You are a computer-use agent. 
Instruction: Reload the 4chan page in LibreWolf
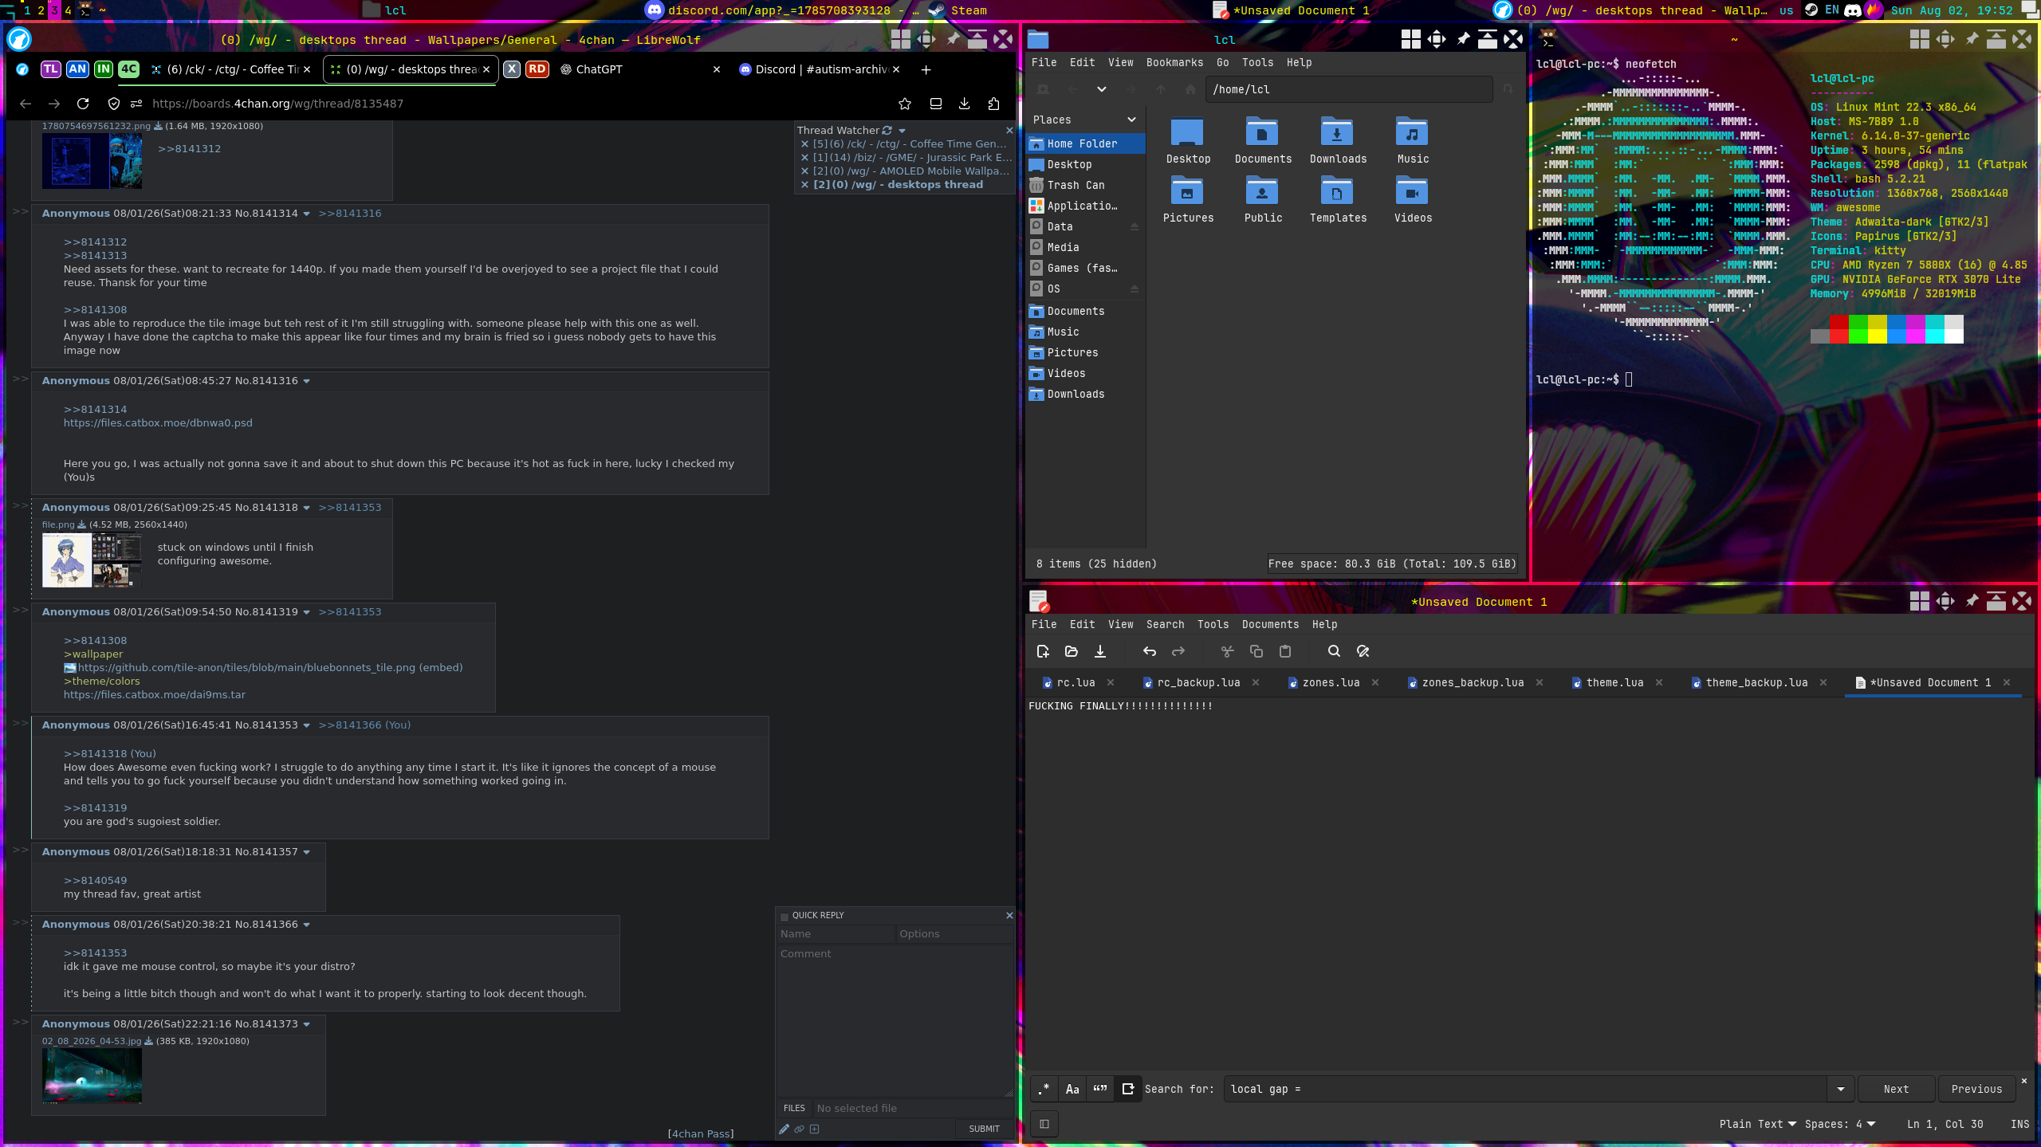click(x=83, y=104)
